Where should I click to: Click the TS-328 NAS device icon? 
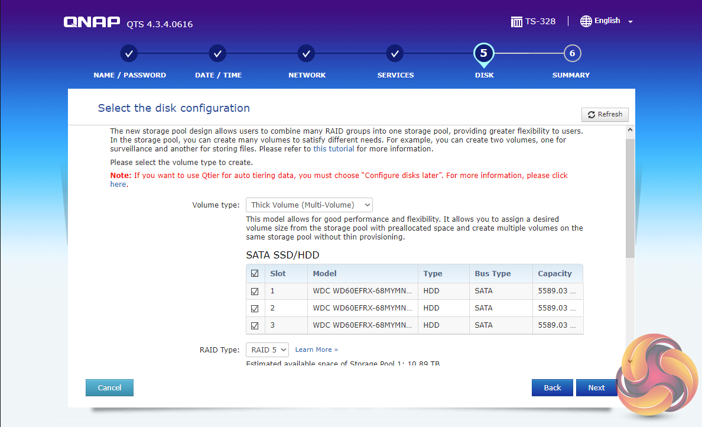point(517,21)
